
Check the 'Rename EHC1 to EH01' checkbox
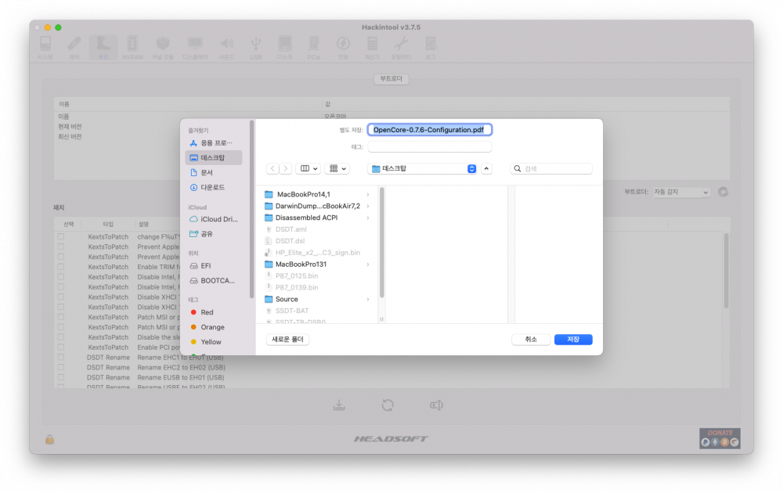point(61,358)
